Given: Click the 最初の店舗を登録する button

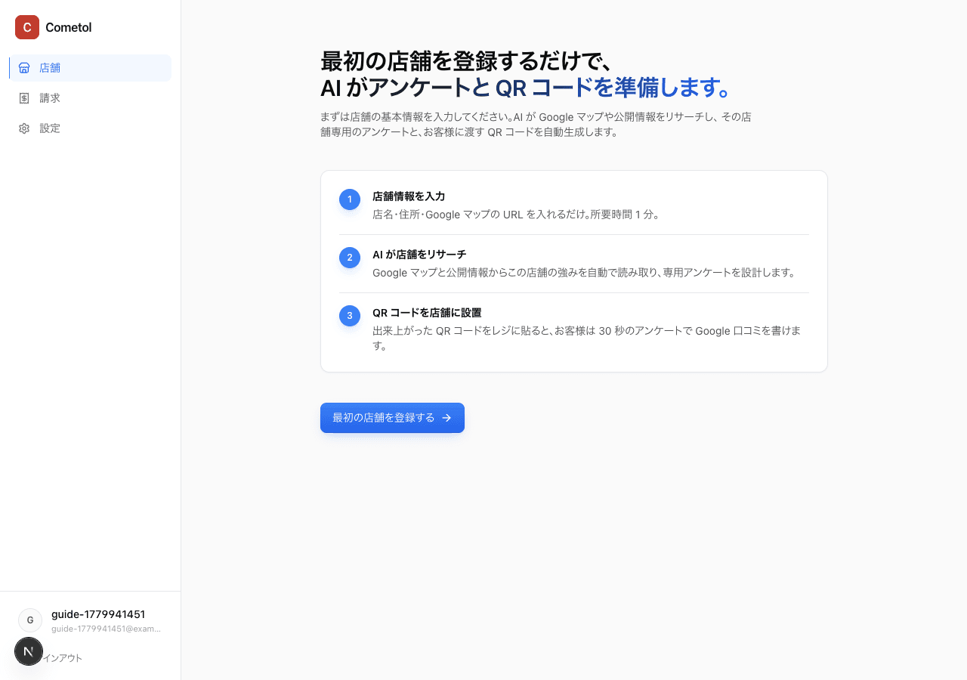Looking at the screenshot, I should pos(392,418).
